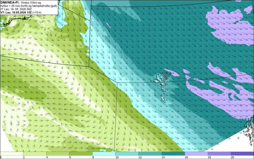The width and height of the screenshot is (254, 159).
Task: Click the "VT: Lau. 16.05.2020 15Z" valid time
Action: pyautogui.click(x=16, y=12)
